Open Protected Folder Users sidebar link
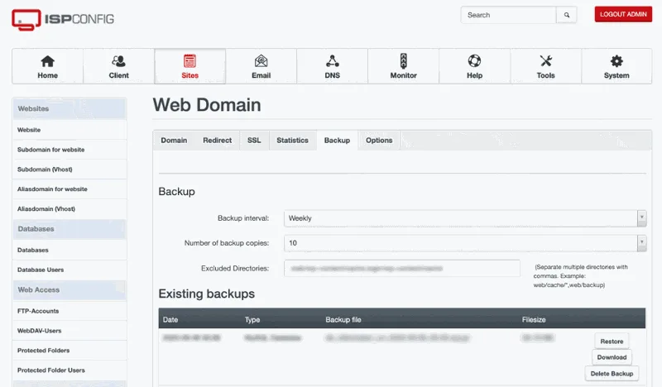This screenshot has height=387, width=662. click(70, 370)
